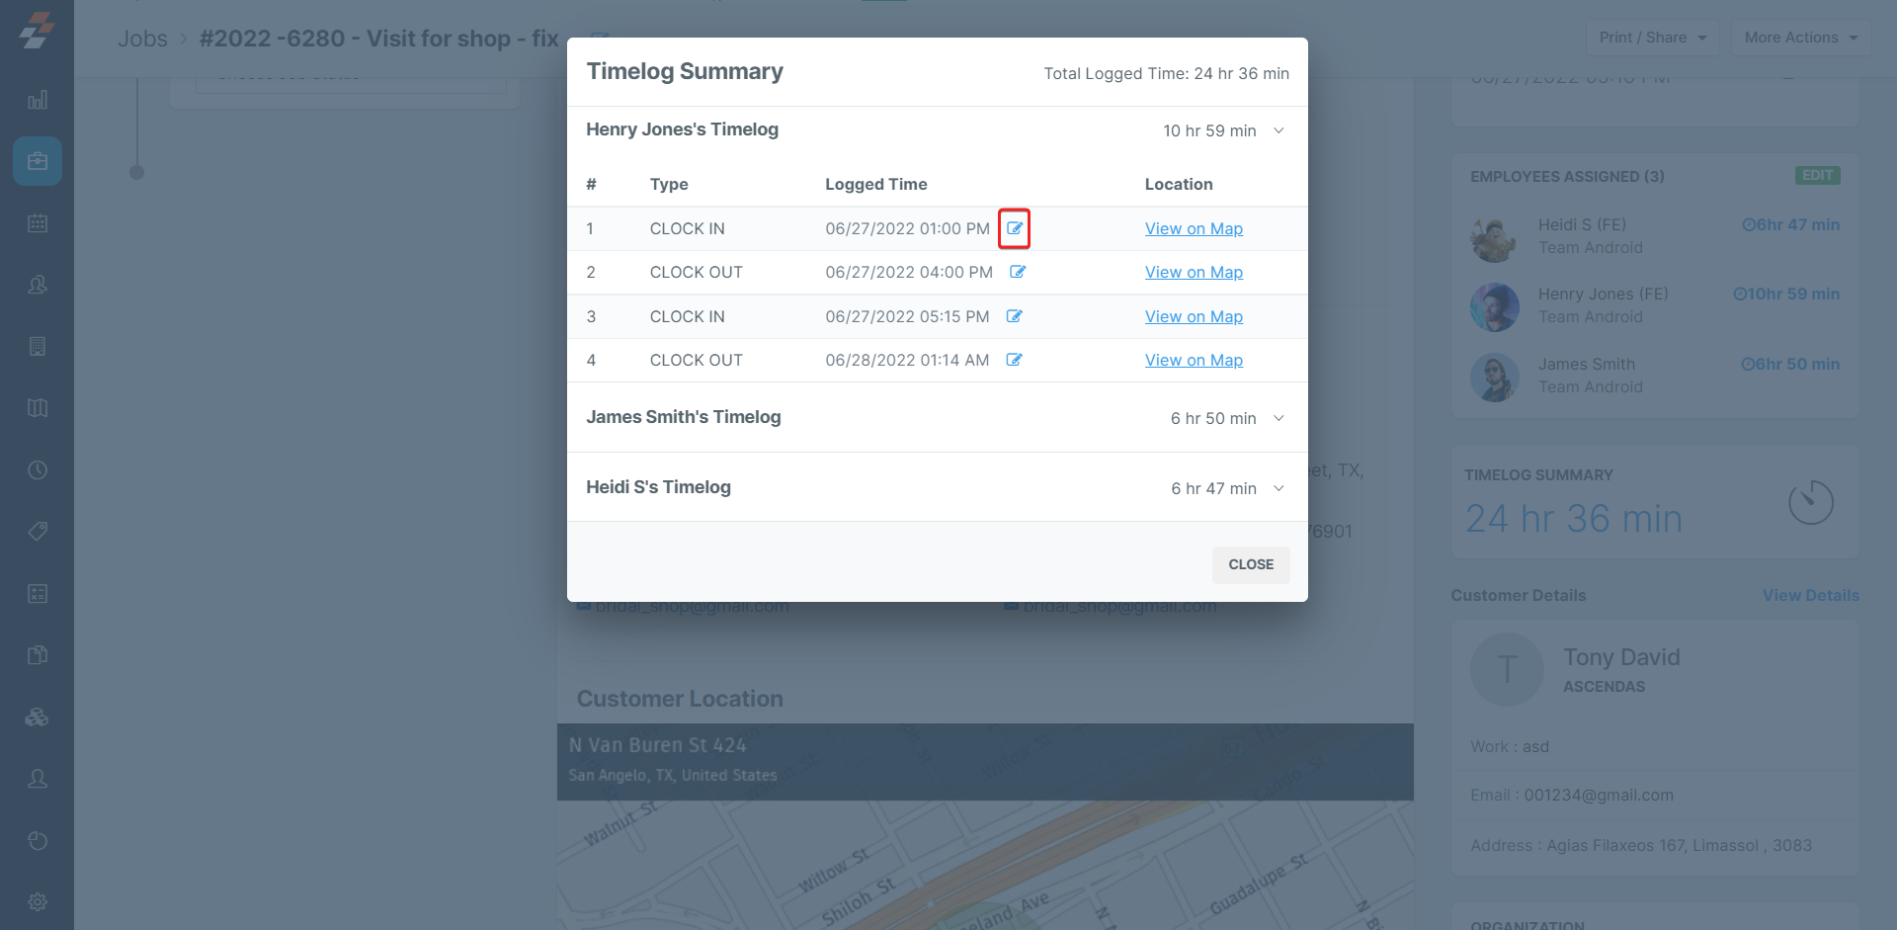This screenshot has height=930, width=1897.
Task: Open the building icon in sidebar
Action: [38, 347]
